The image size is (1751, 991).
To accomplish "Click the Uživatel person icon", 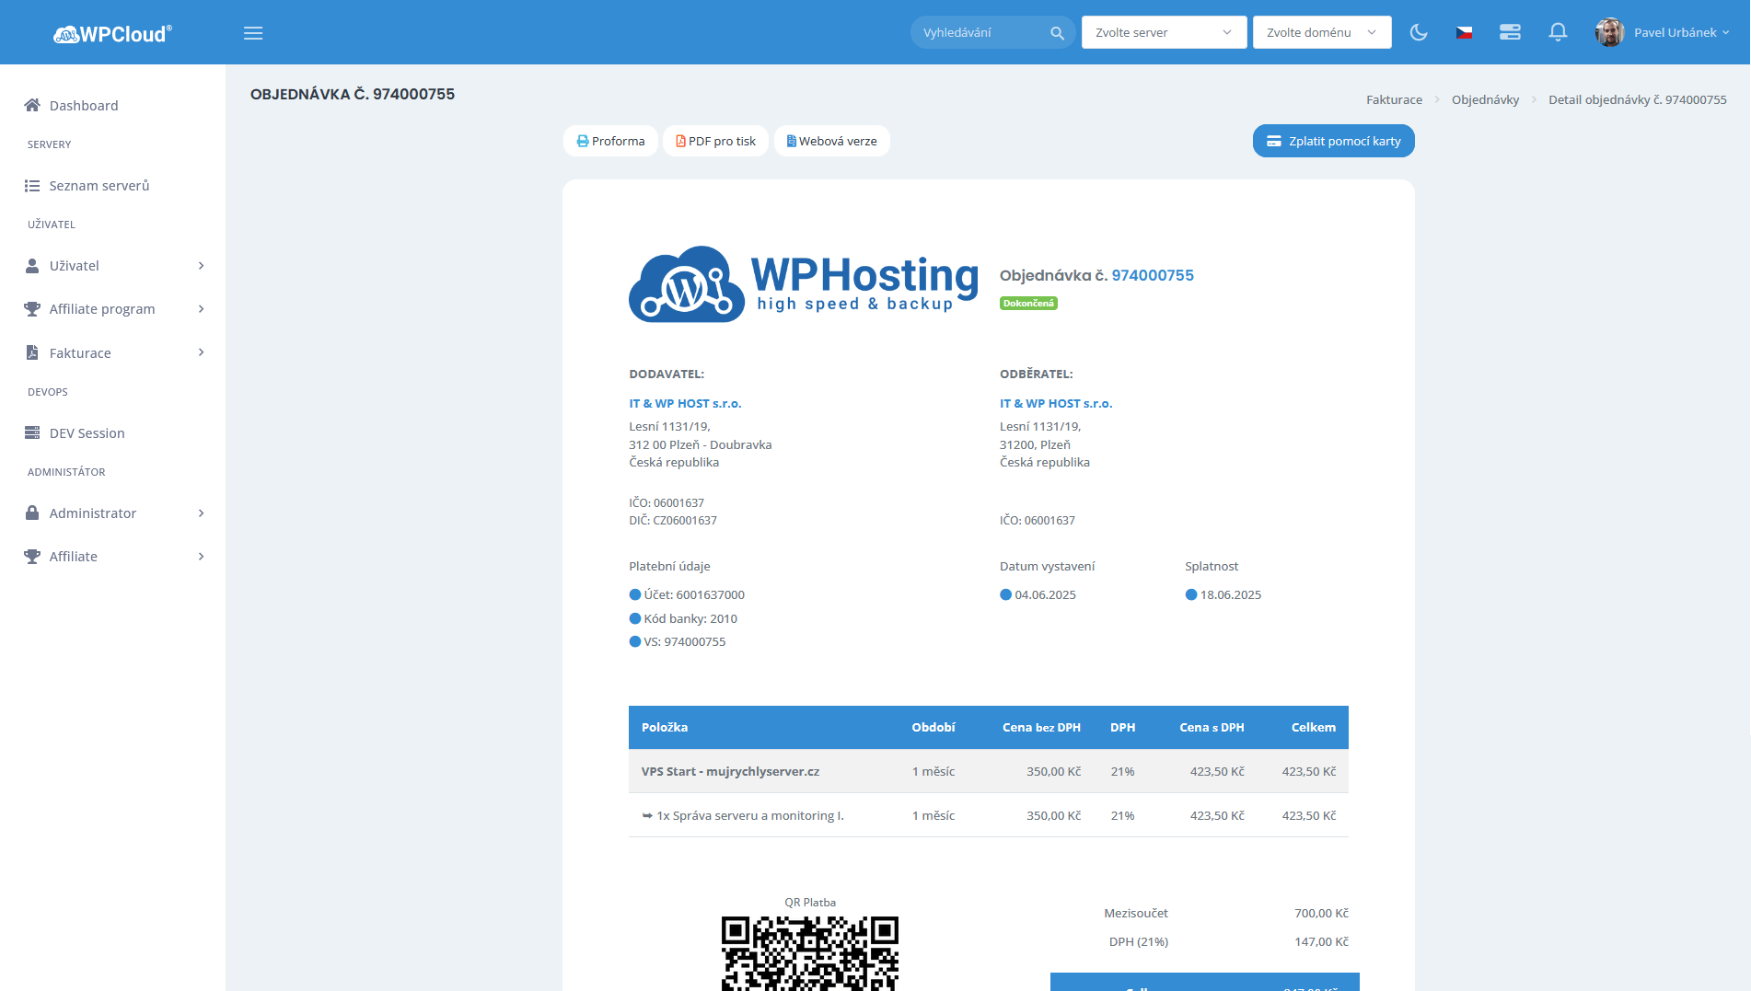I will (x=32, y=266).
